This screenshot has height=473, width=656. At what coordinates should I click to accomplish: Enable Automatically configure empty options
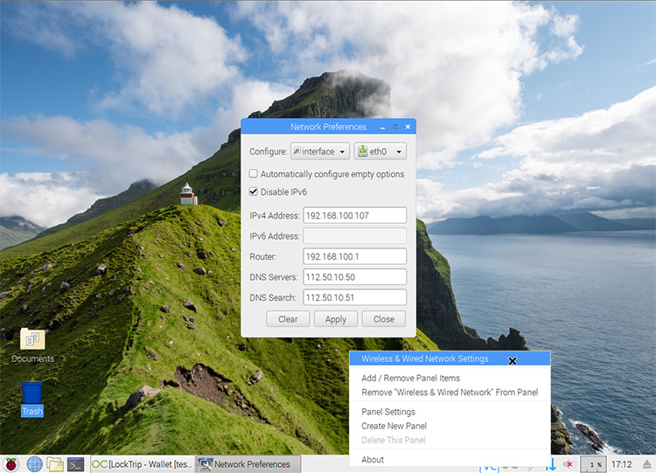click(254, 174)
